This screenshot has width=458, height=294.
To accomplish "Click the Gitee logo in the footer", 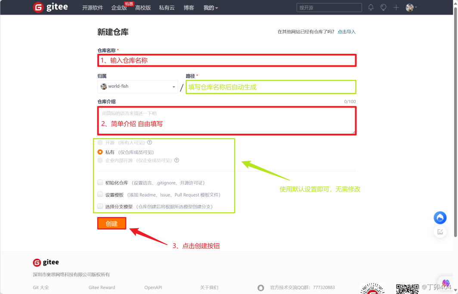I will [x=46, y=262].
